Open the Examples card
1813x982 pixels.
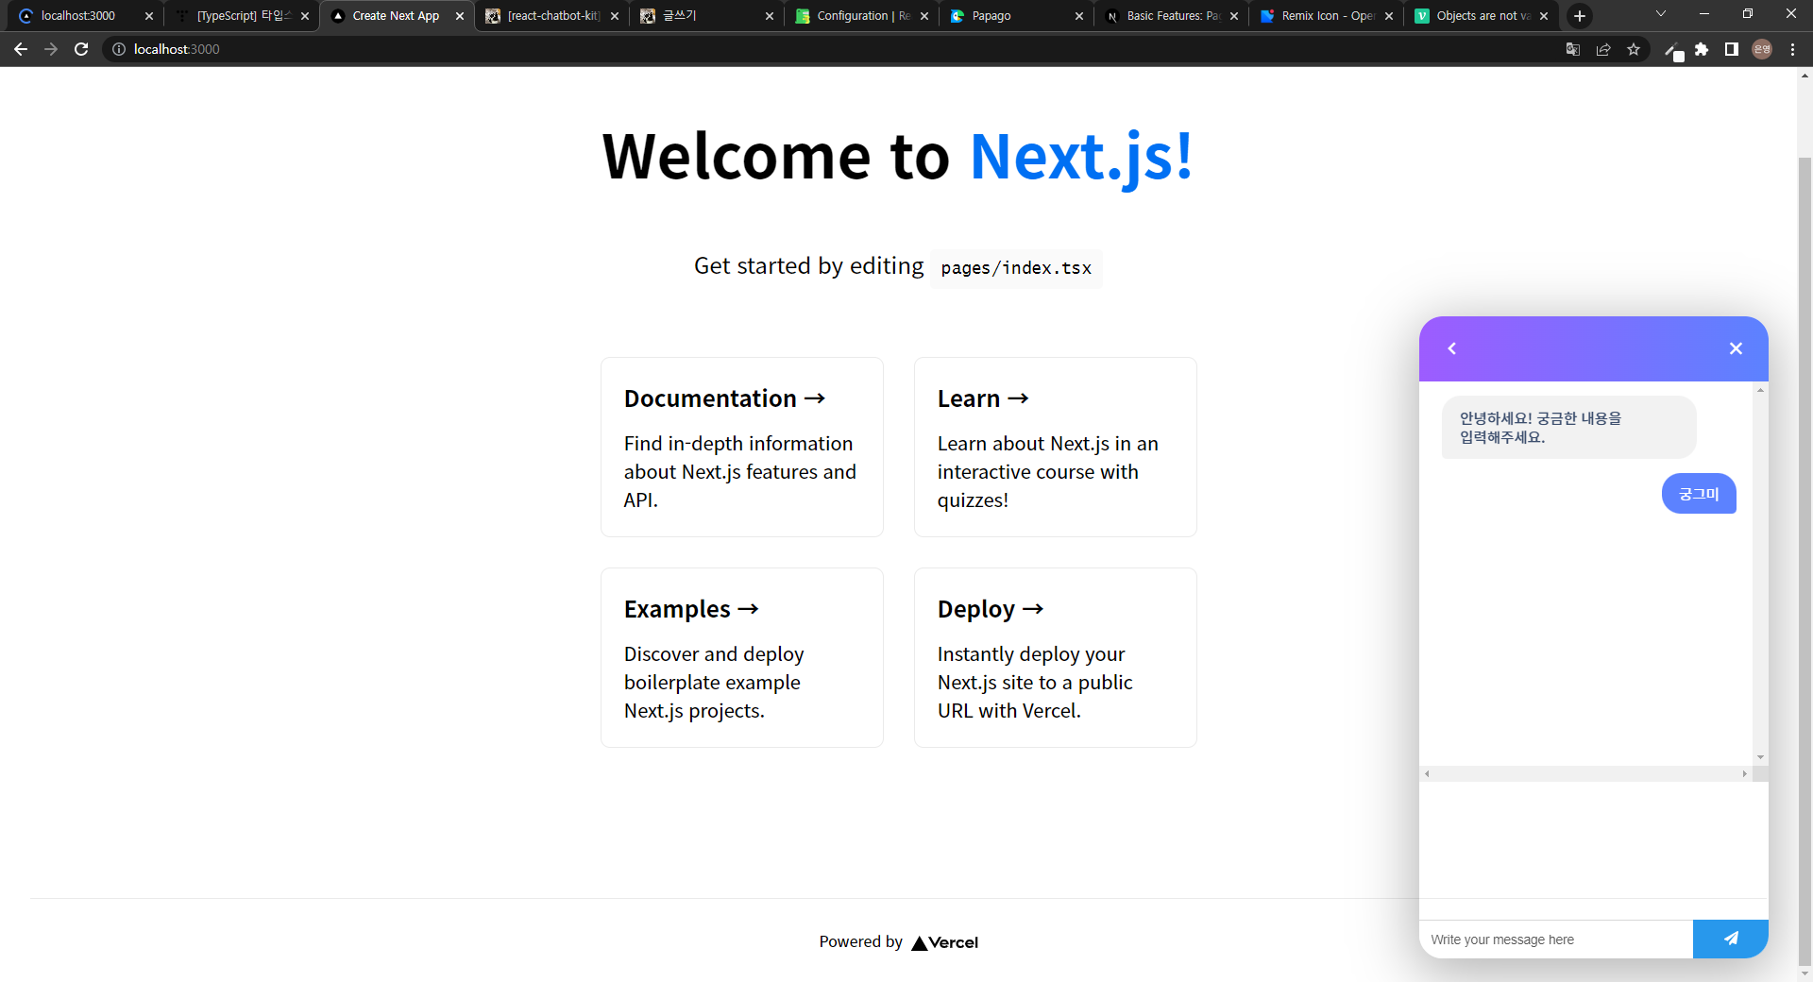(x=742, y=657)
